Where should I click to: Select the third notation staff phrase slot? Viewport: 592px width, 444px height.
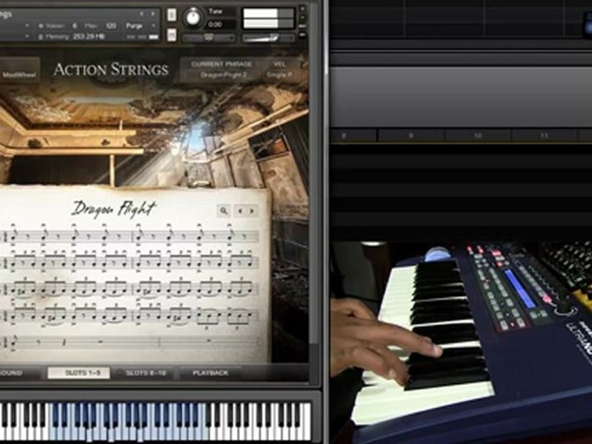[130, 289]
